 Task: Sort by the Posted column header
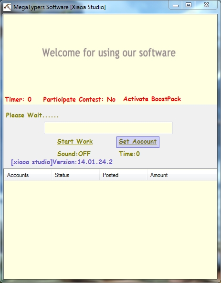(x=123, y=175)
